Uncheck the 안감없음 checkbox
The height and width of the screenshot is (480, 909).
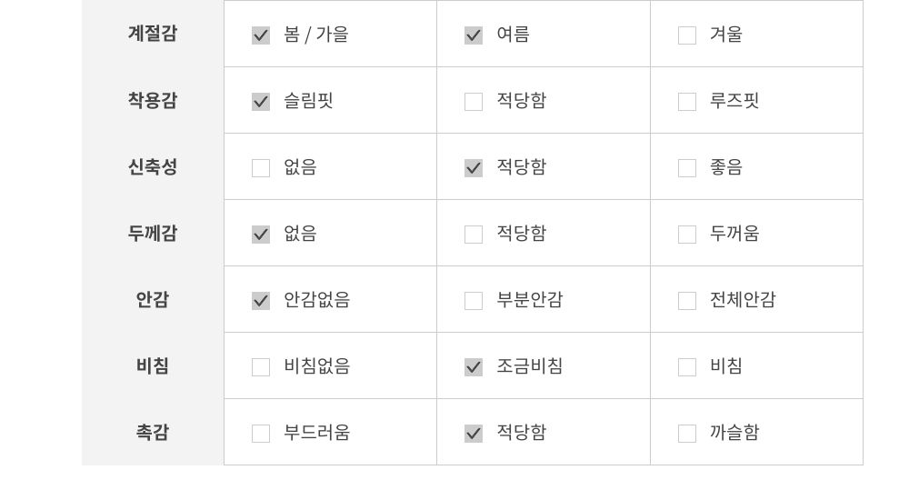click(261, 301)
